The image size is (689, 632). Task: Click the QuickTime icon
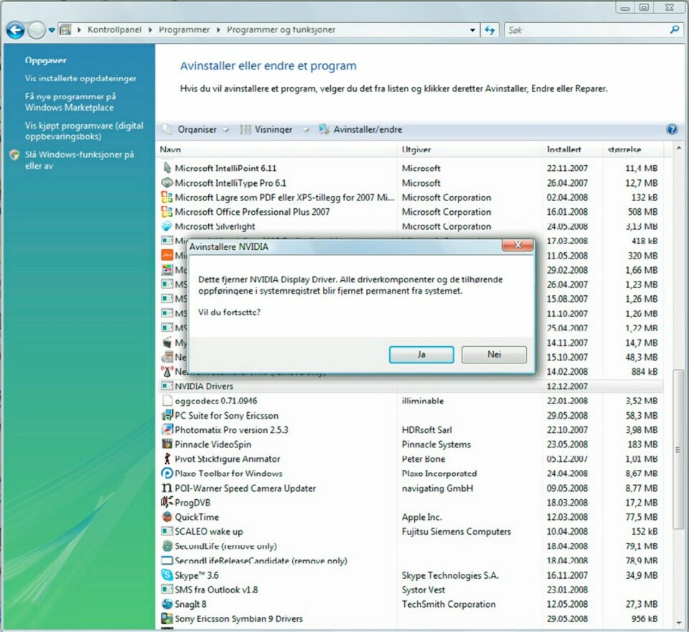tap(167, 517)
